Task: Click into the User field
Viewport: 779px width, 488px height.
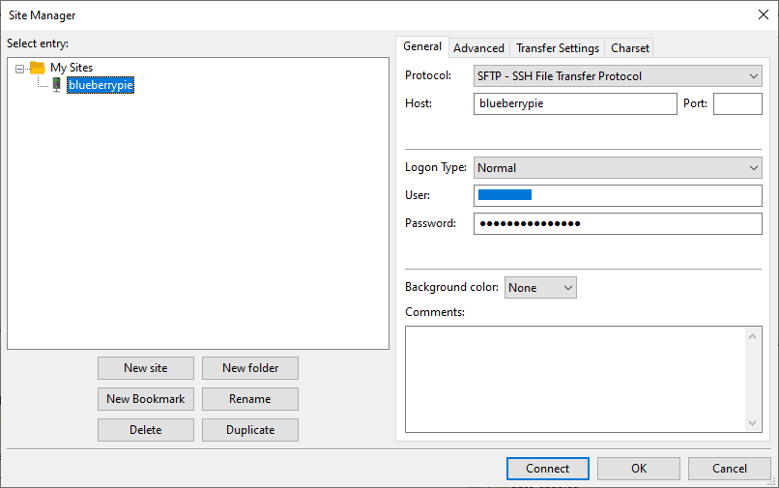Action: pos(618,195)
